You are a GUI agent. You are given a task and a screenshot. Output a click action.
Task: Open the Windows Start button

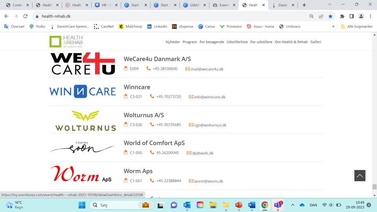pyautogui.click(x=82, y=205)
